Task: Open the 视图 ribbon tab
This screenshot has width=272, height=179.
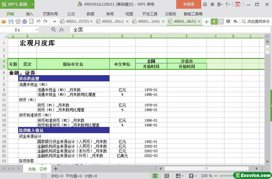Action: pyautogui.click(x=129, y=14)
